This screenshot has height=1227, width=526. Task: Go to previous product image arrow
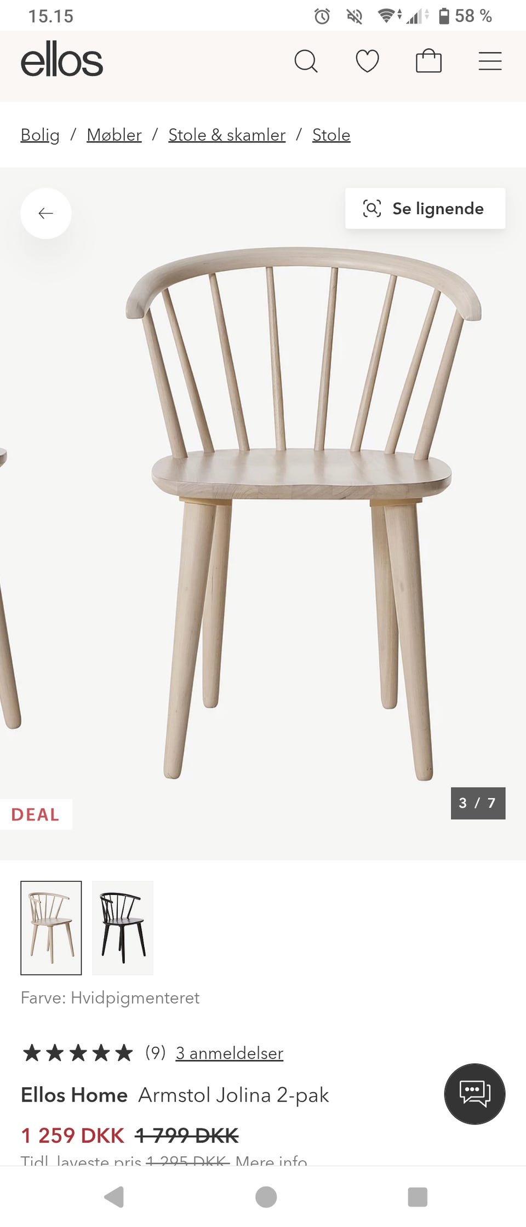tap(46, 213)
